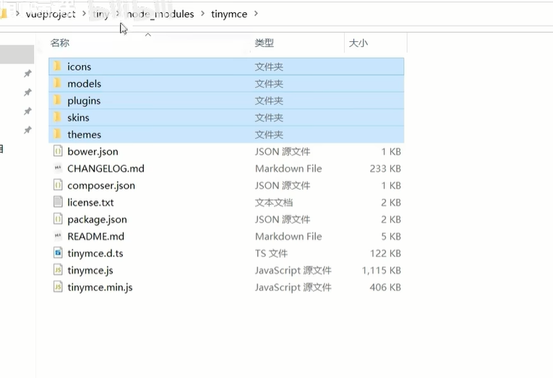Select the file named tinymce.js
This screenshot has width=553, height=378.
point(90,270)
